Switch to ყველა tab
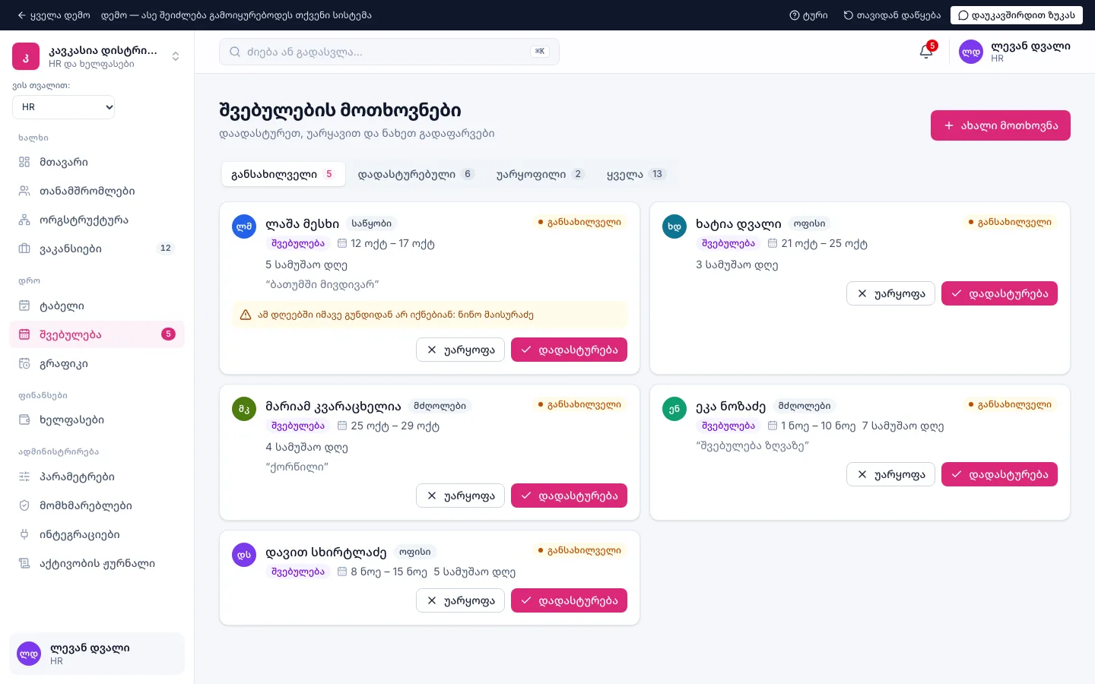 636,174
